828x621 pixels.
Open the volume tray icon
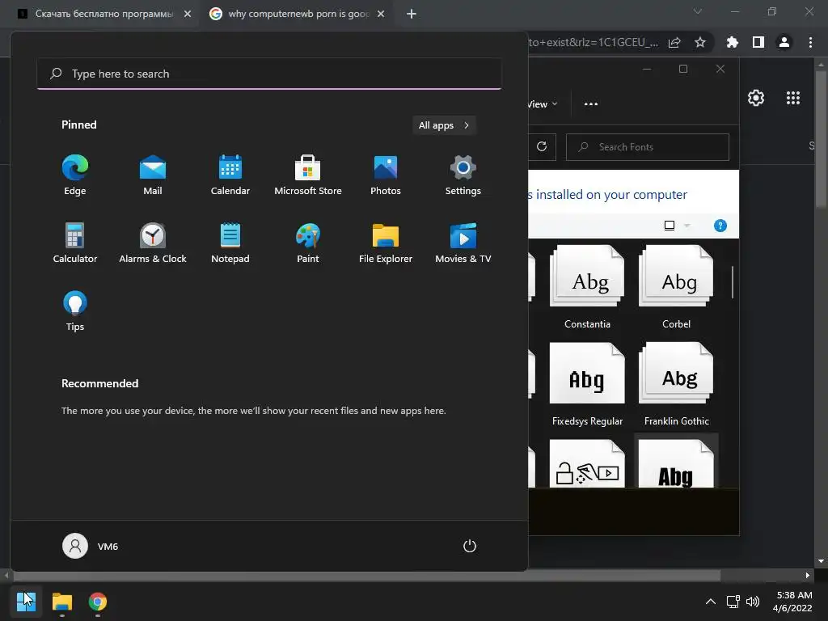(x=753, y=602)
